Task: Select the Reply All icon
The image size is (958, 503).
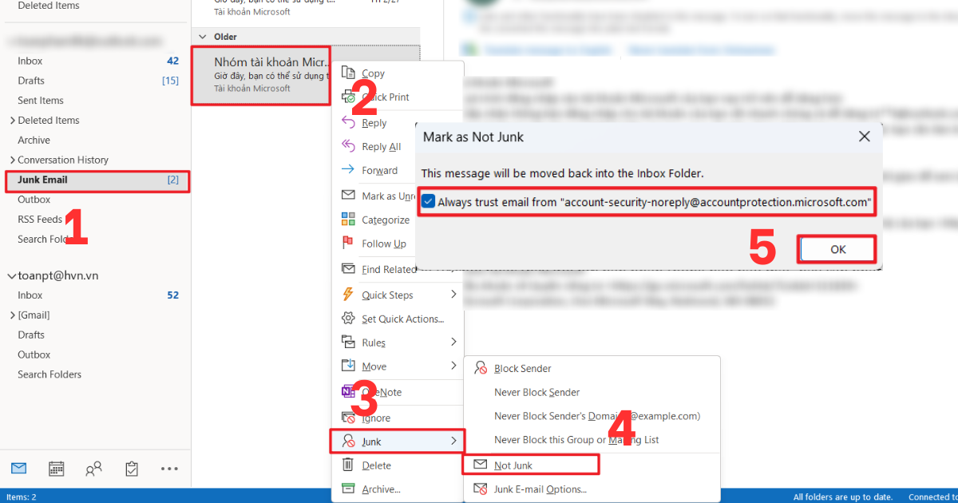Action: tap(349, 146)
